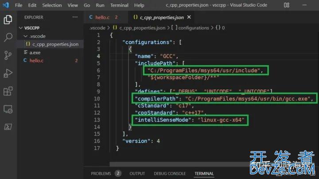Open the Explorer view in activity bar
319x179 pixels.
tap(8, 20)
